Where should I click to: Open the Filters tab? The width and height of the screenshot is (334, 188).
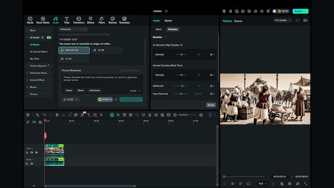pyautogui.click(x=101, y=20)
